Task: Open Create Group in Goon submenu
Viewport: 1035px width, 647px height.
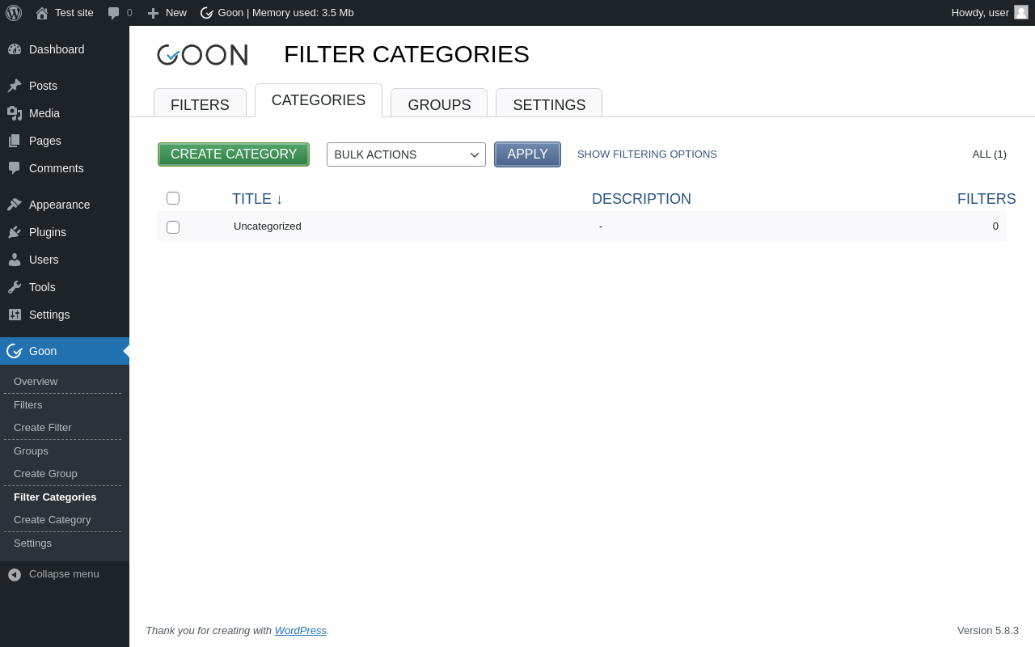Action: pos(45,474)
